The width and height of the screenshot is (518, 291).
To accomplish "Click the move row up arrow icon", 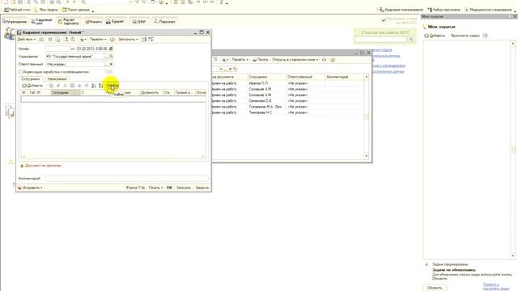I will point(79,86).
